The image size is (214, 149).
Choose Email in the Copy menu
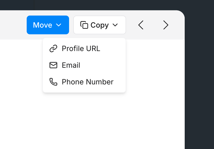(x=71, y=65)
